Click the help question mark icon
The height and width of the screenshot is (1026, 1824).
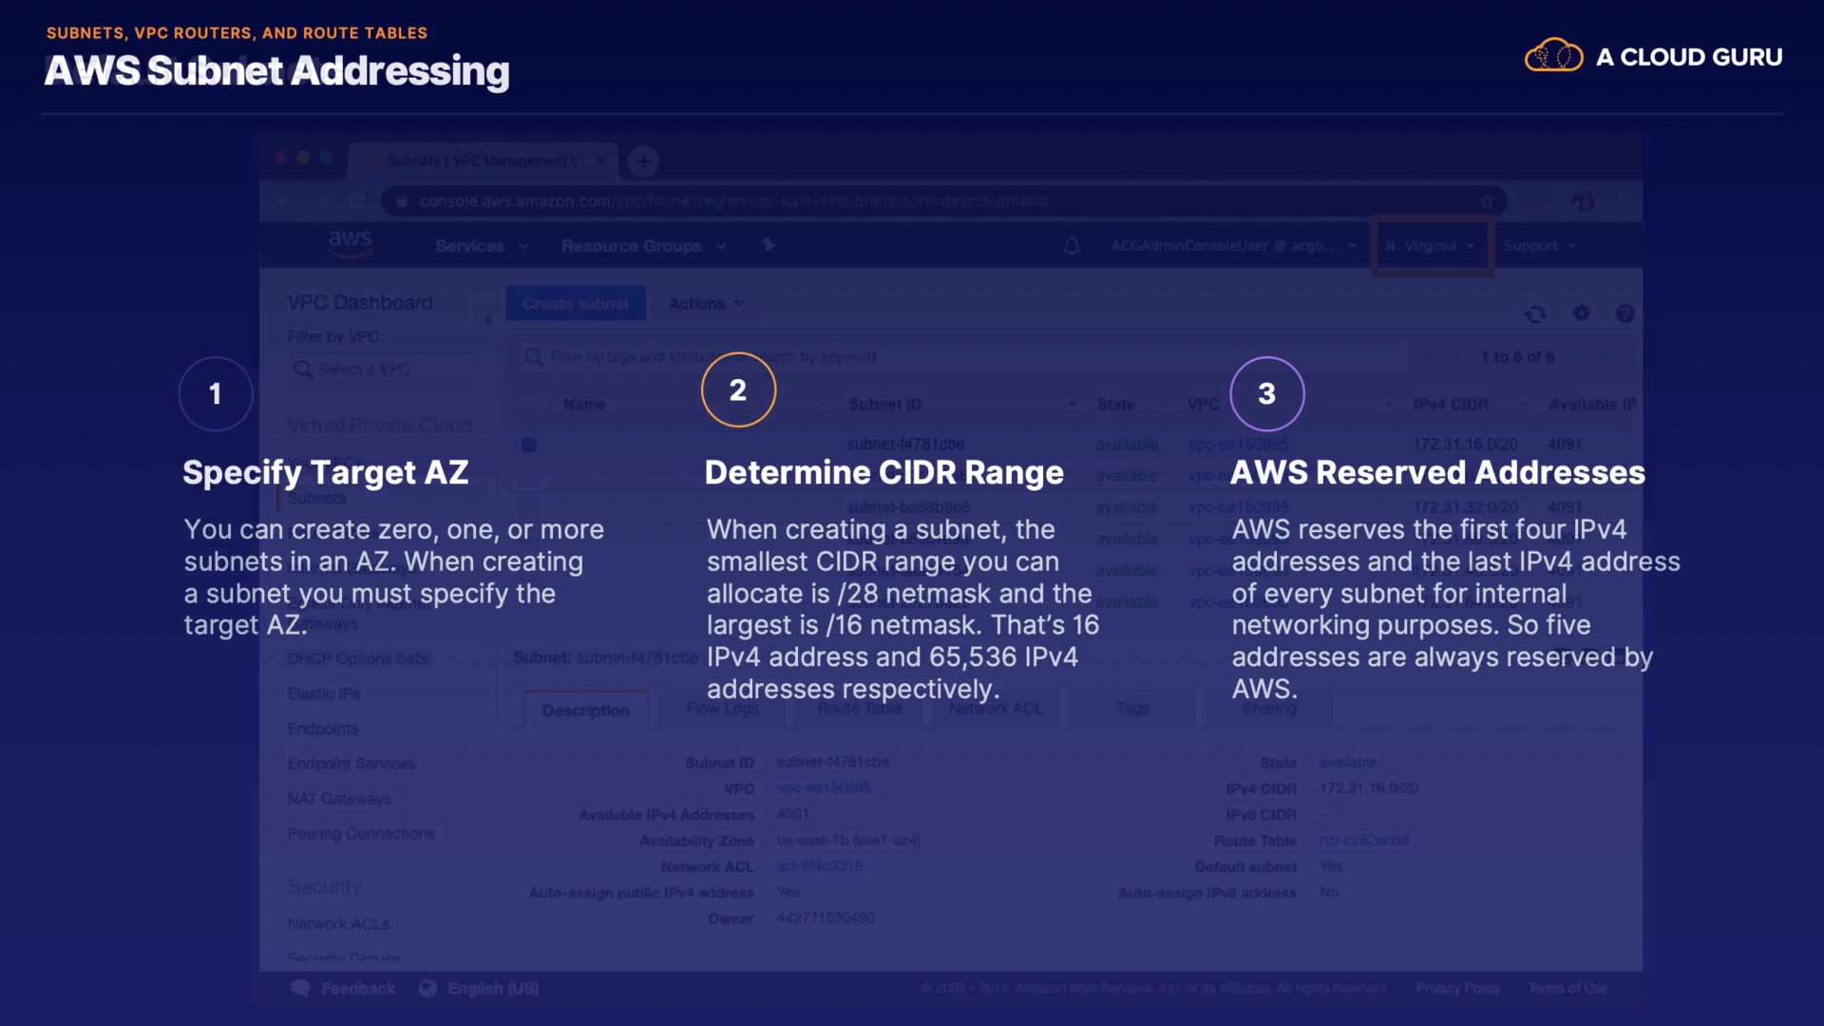point(1624,313)
